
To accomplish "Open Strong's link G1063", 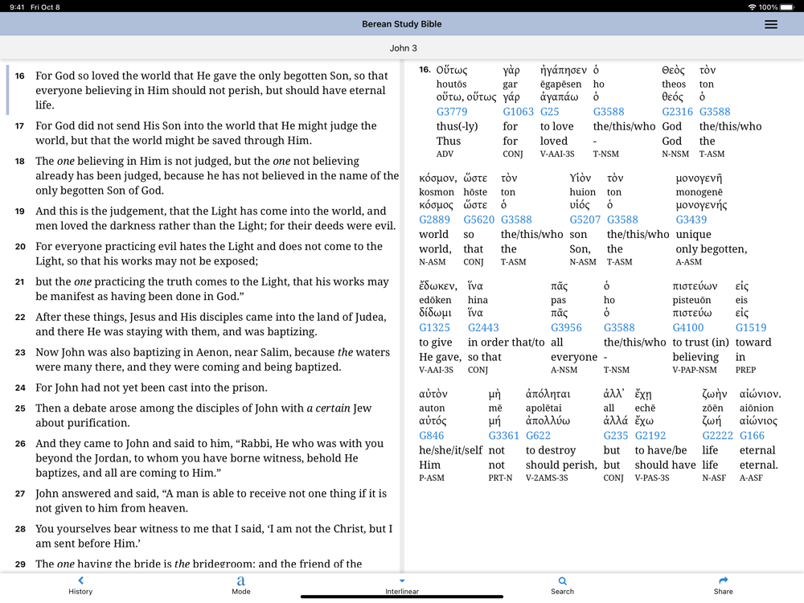I will tap(518, 111).
